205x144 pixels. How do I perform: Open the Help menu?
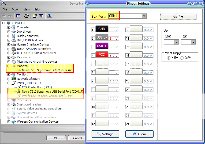37,9
